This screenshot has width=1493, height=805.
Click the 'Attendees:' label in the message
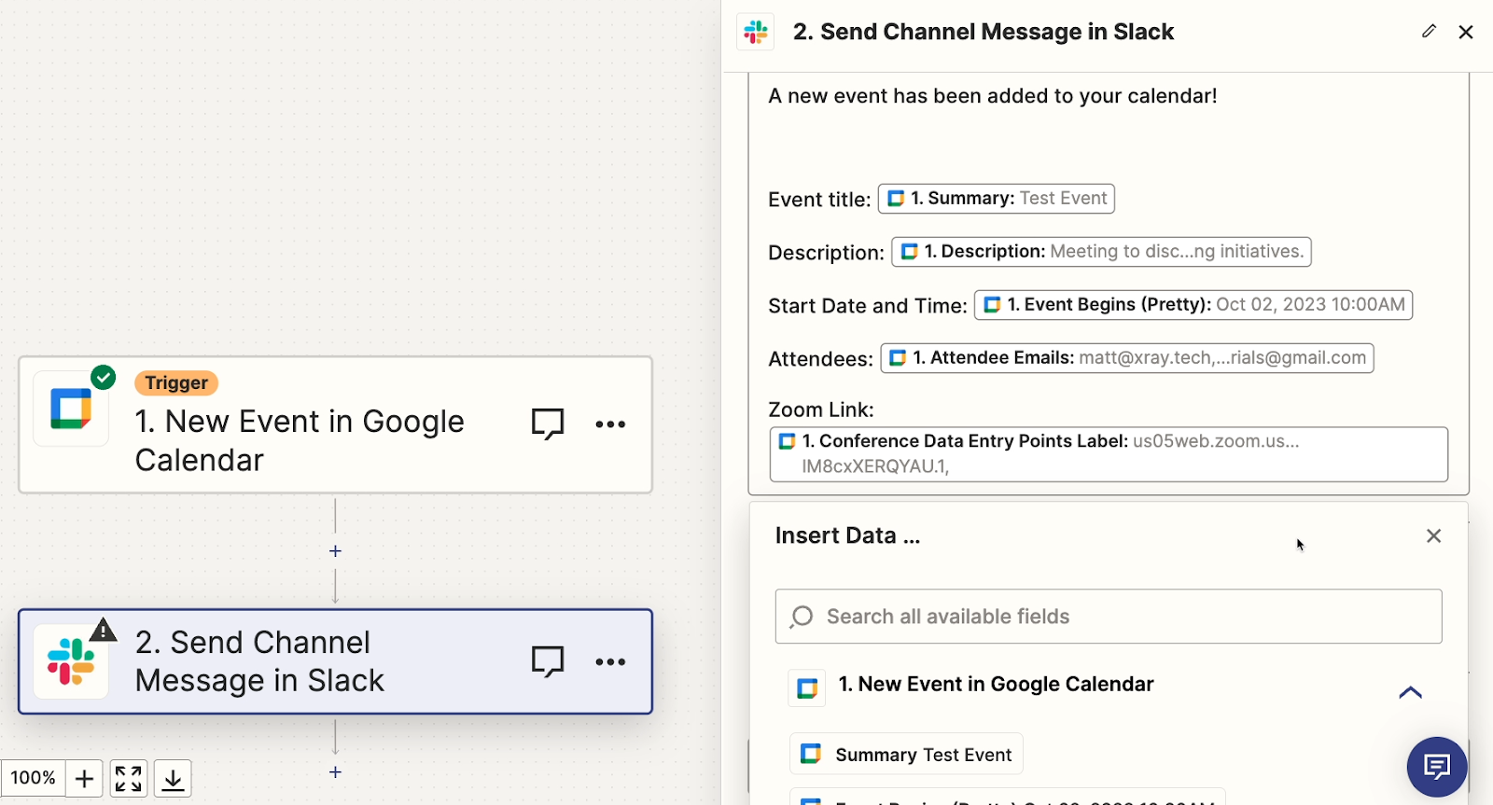click(820, 359)
